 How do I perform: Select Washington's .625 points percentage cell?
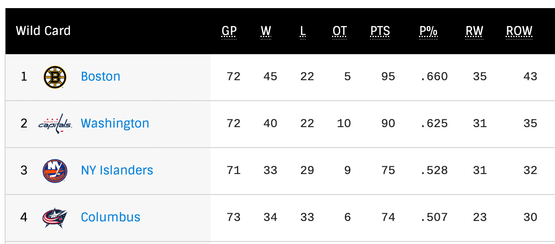click(x=434, y=124)
